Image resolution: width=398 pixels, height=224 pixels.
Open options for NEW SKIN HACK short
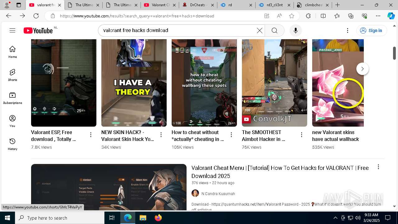click(x=161, y=135)
